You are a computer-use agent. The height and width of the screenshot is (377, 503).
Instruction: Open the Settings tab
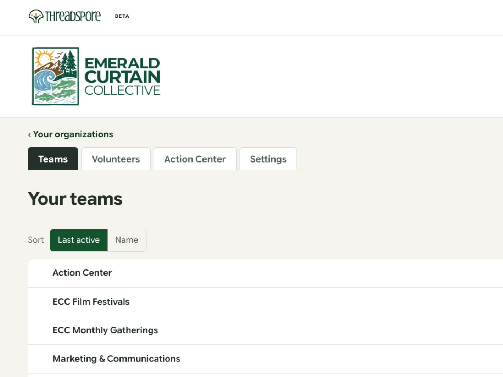tap(268, 159)
